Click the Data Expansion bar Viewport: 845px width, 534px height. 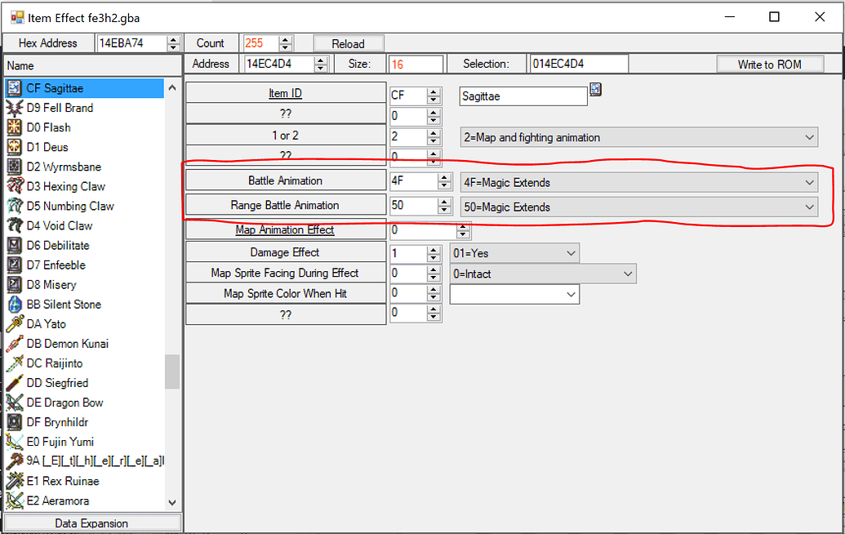coord(91,523)
